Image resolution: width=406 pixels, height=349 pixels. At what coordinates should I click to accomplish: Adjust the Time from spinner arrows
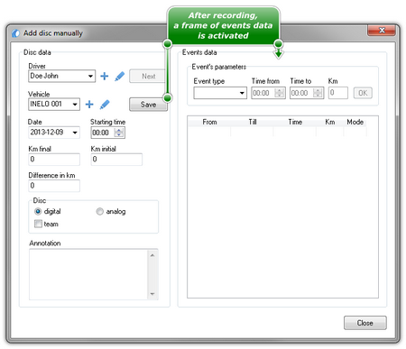click(x=280, y=93)
